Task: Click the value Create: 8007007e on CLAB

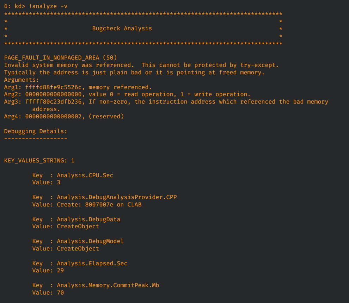Action: [x=99, y=204]
